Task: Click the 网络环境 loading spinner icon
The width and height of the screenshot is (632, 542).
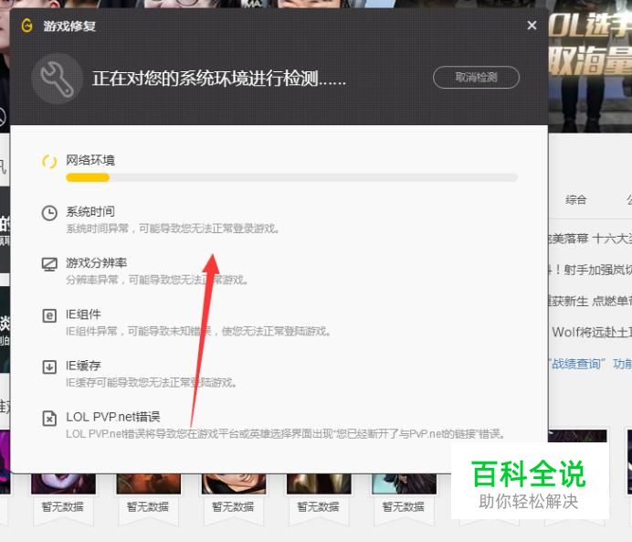Action: 49,162
